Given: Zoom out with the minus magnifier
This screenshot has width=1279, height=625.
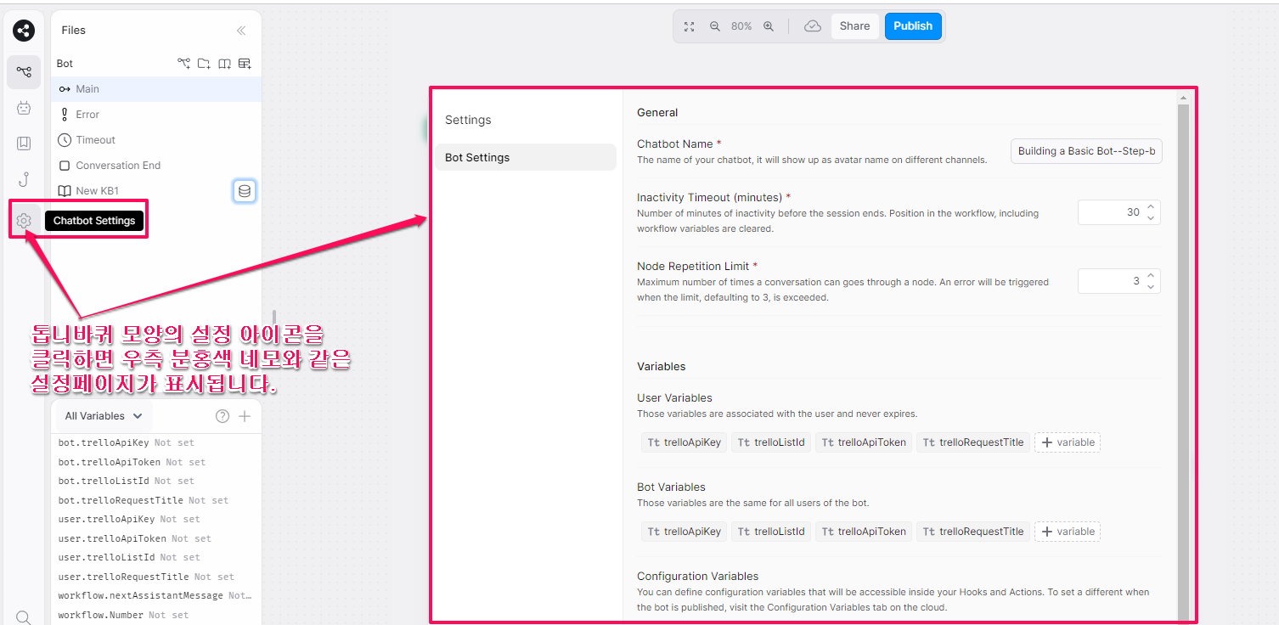Looking at the screenshot, I should click(x=715, y=26).
